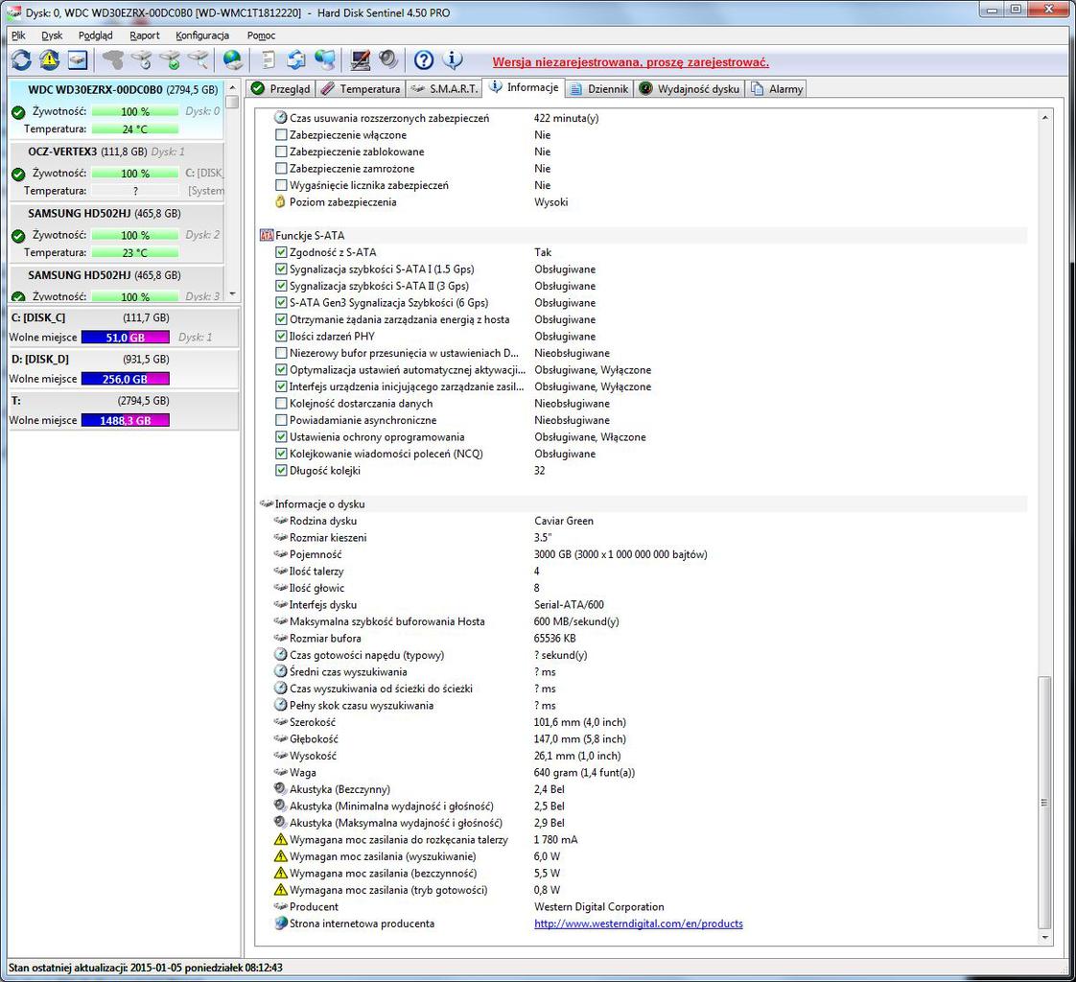This screenshot has height=982, width=1076.
Task: Toggle the Zgodność z S-ATA checkbox
Action: pyautogui.click(x=281, y=252)
